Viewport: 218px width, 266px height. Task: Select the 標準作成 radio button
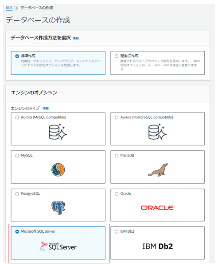(x=17, y=56)
